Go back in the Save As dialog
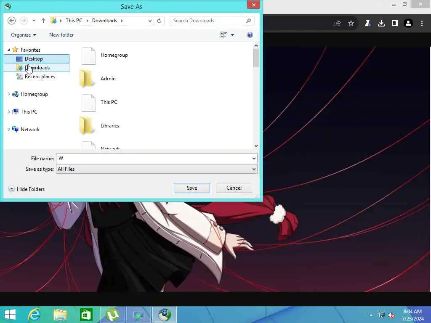This screenshot has height=323, width=431. (x=11, y=21)
